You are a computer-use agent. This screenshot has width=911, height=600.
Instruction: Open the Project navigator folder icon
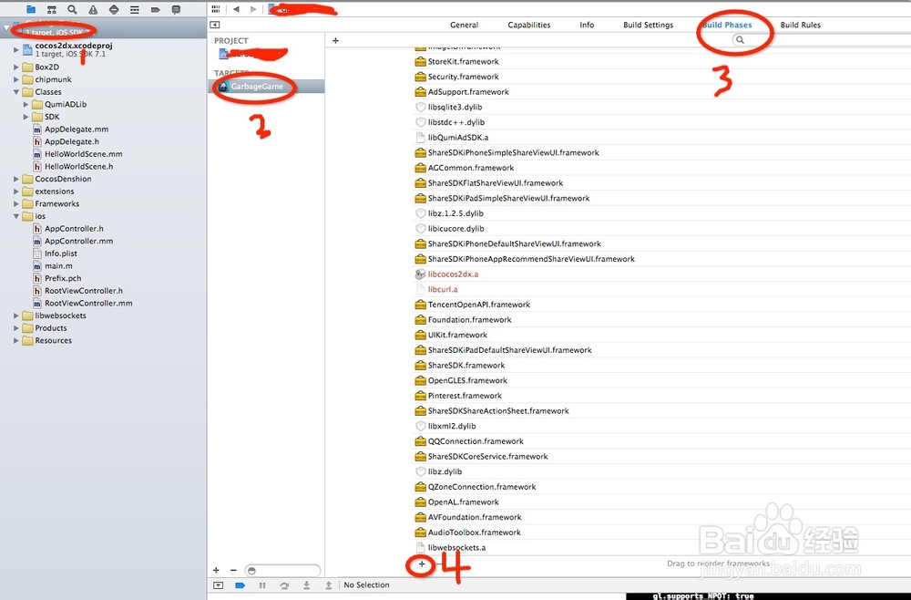pos(31,9)
